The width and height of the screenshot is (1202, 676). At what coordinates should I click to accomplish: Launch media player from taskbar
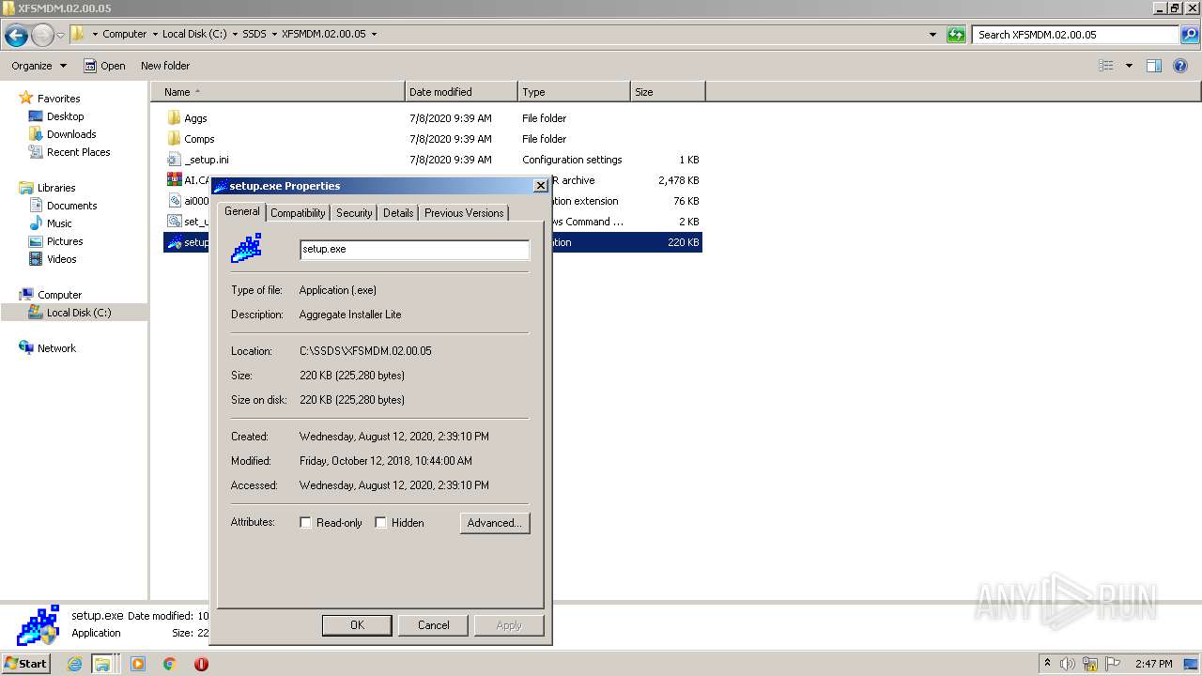[x=138, y=664]
